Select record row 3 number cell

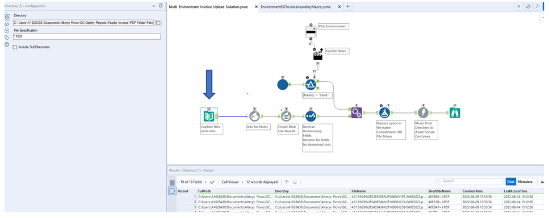[x=187, y=207]
